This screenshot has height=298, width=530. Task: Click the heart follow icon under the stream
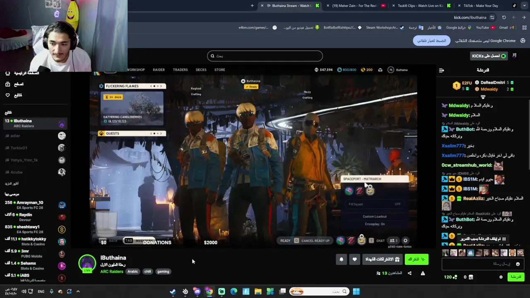(354, 260)
